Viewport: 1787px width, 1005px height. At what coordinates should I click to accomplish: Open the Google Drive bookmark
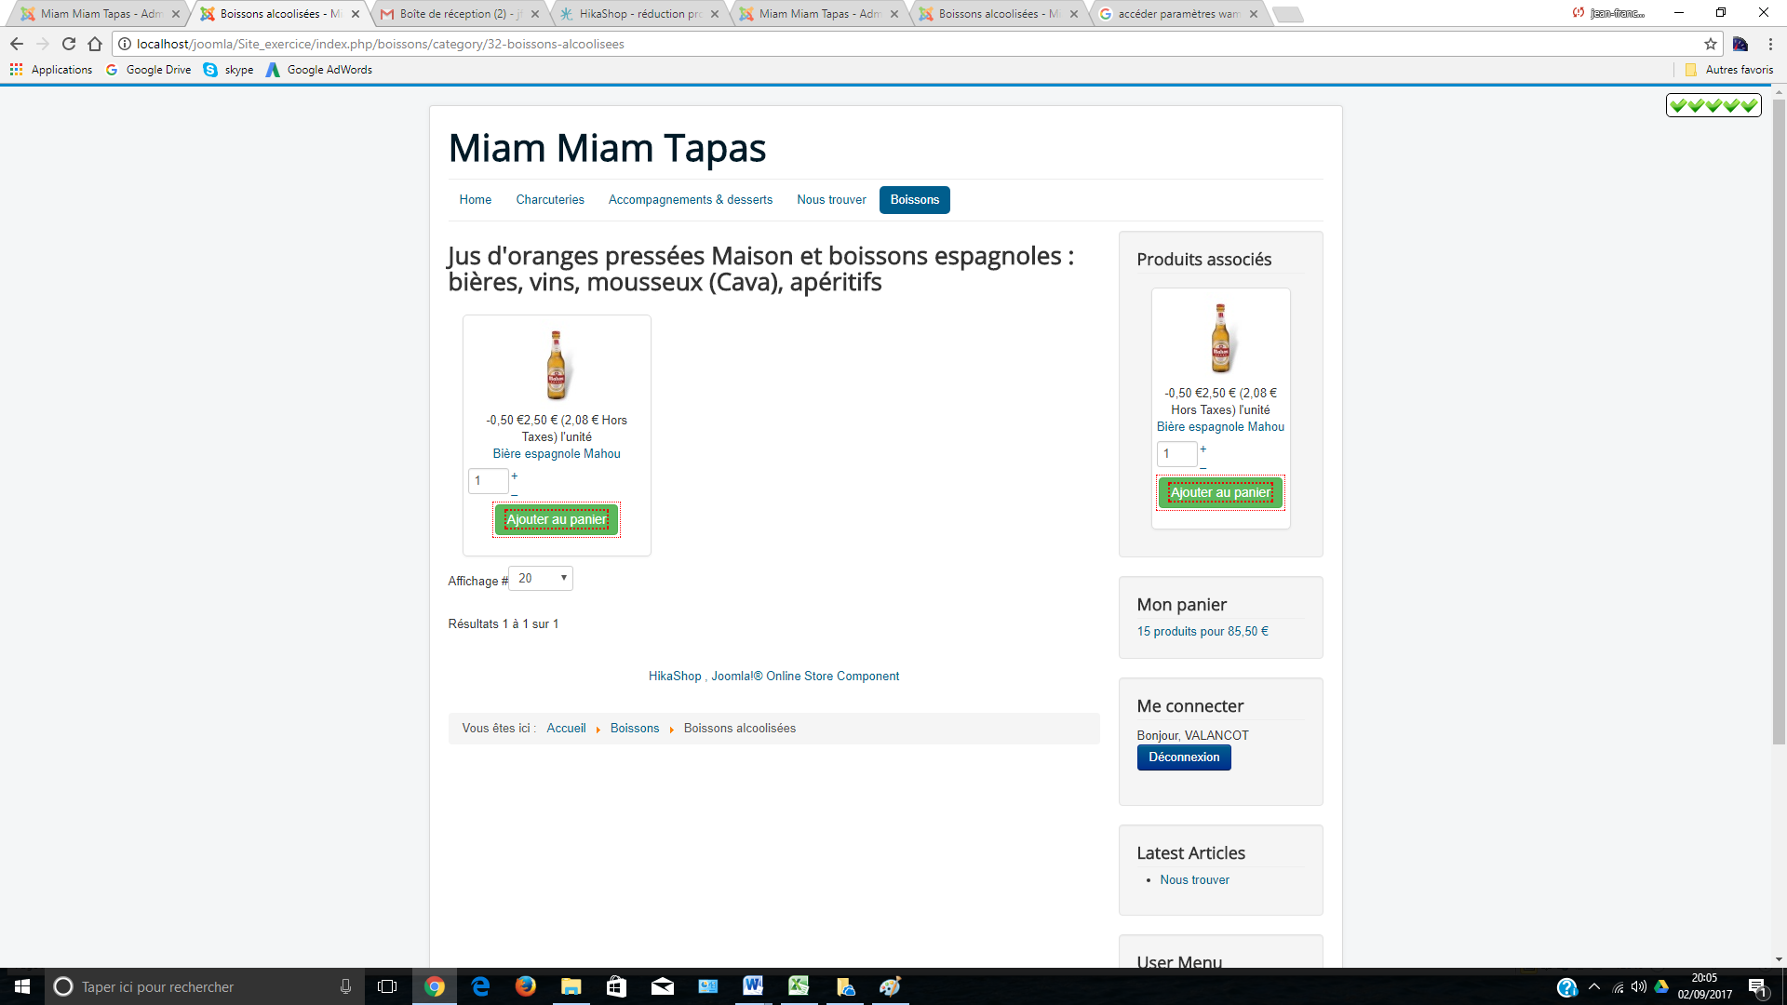tap(149, 70)
